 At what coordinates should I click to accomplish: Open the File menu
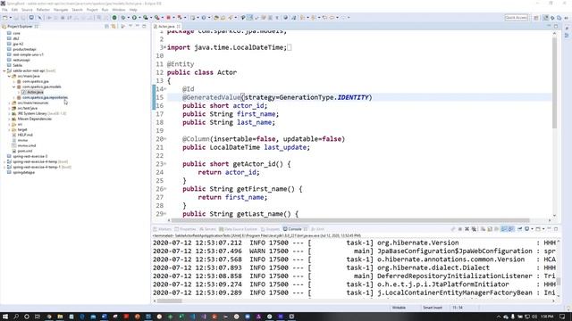(x=4, y=10)
